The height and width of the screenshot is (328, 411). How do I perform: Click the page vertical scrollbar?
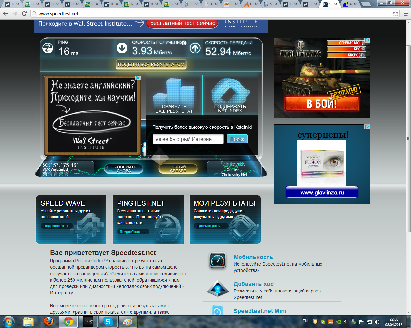[x=408, y=139]
